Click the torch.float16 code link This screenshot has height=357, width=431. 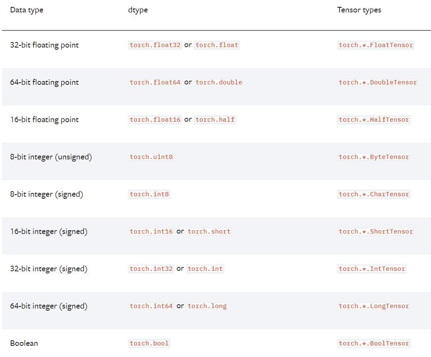155,120
